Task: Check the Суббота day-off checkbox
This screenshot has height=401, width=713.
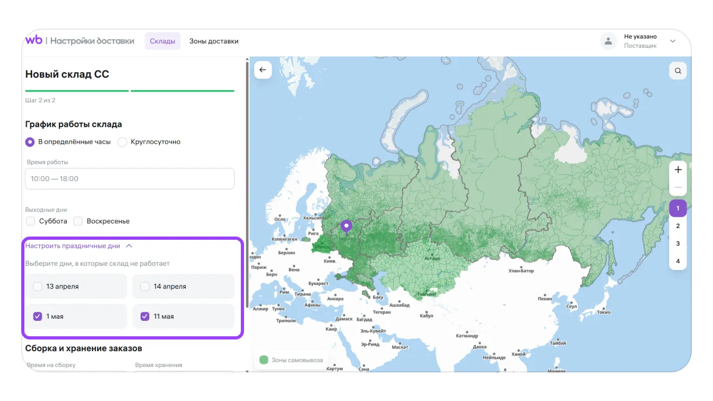Action: [31, 221]
